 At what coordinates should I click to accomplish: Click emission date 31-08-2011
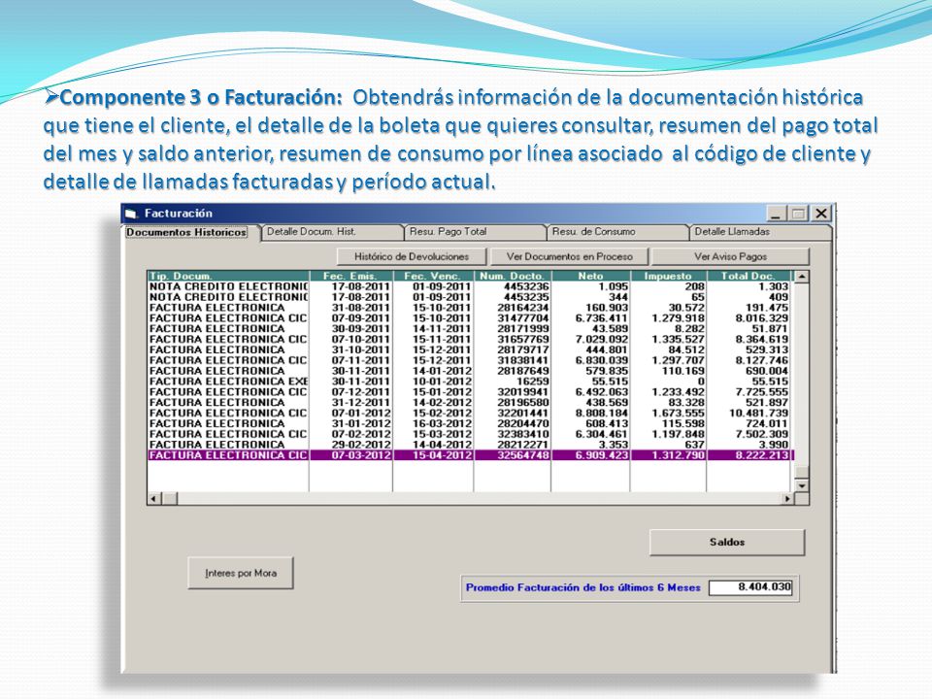(361, 308)
